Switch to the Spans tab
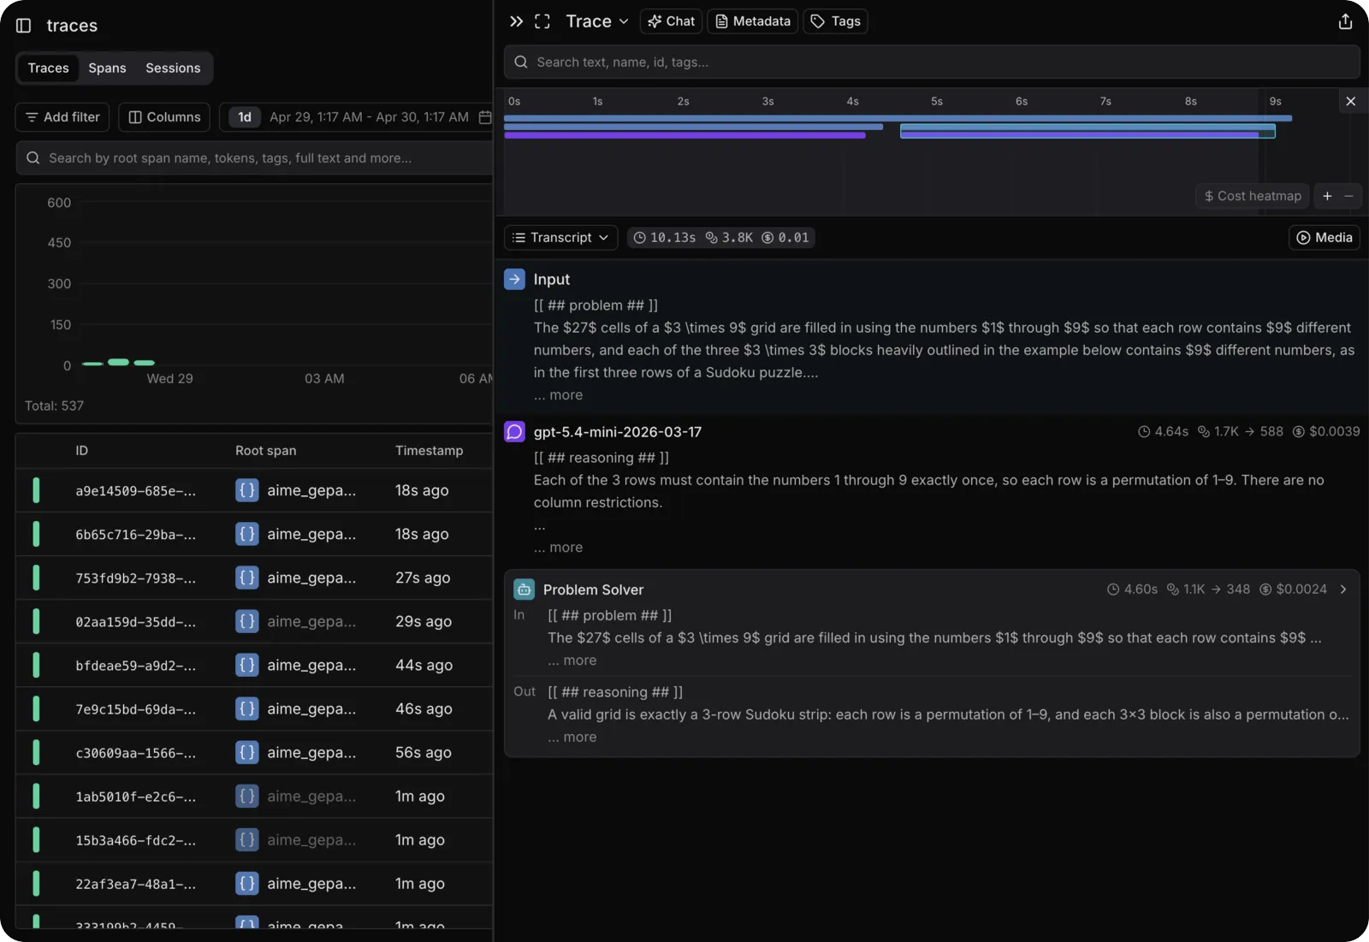 point(107,68)
